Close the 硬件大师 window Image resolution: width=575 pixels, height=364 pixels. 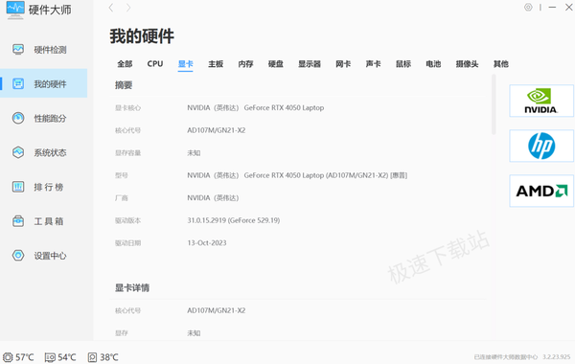[568, 7]
